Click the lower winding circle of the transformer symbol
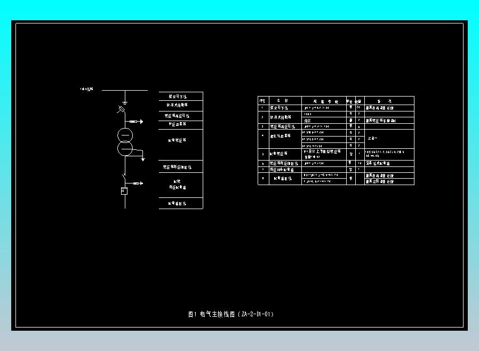The image size is (479, 351). click(x=125, y=148)
